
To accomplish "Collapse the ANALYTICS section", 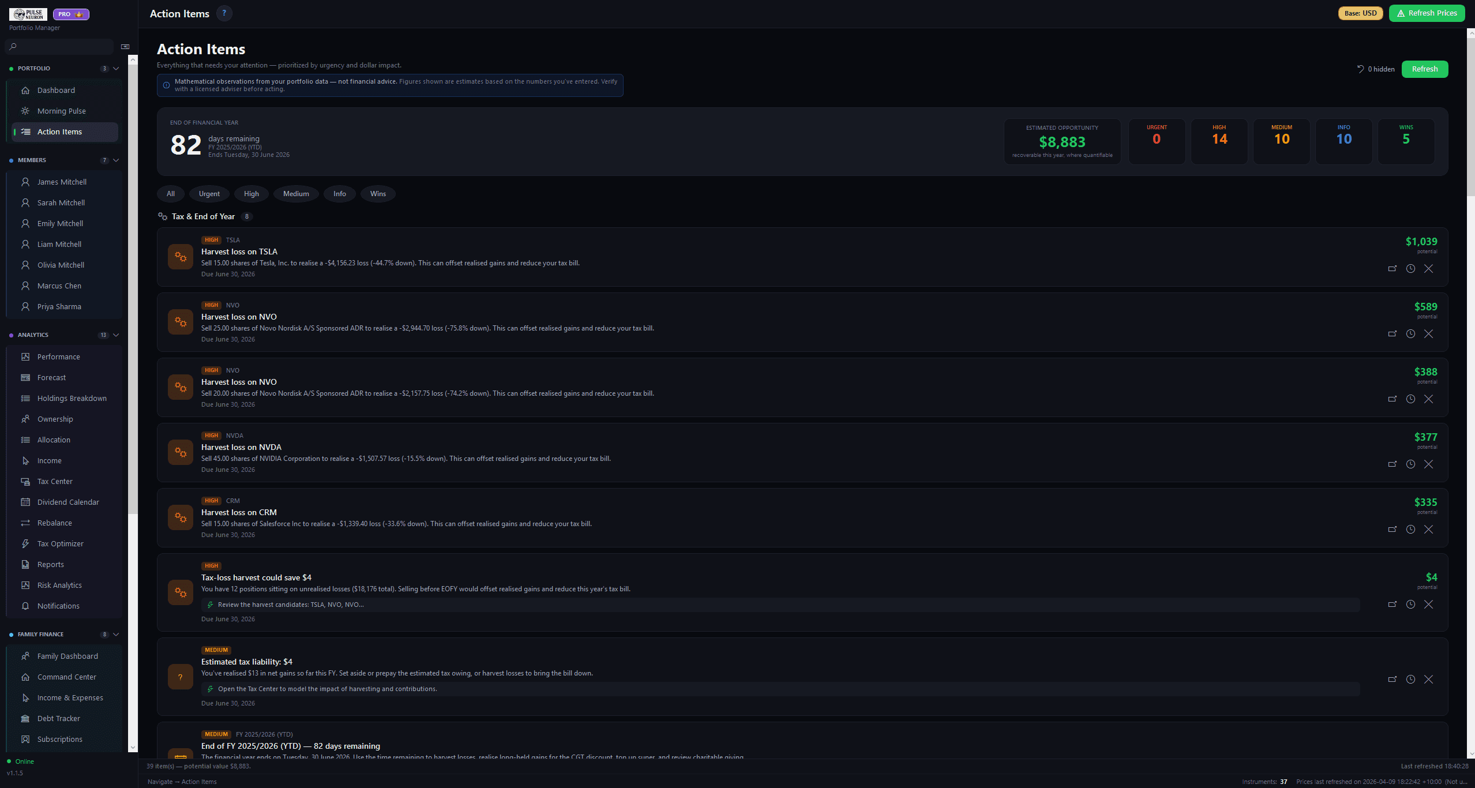I will tap(116, 335).
